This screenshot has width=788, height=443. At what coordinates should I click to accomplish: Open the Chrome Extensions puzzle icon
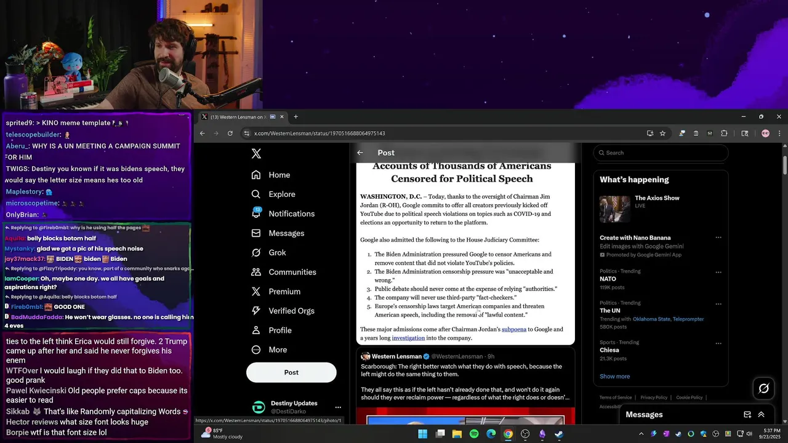click(724, 133)
